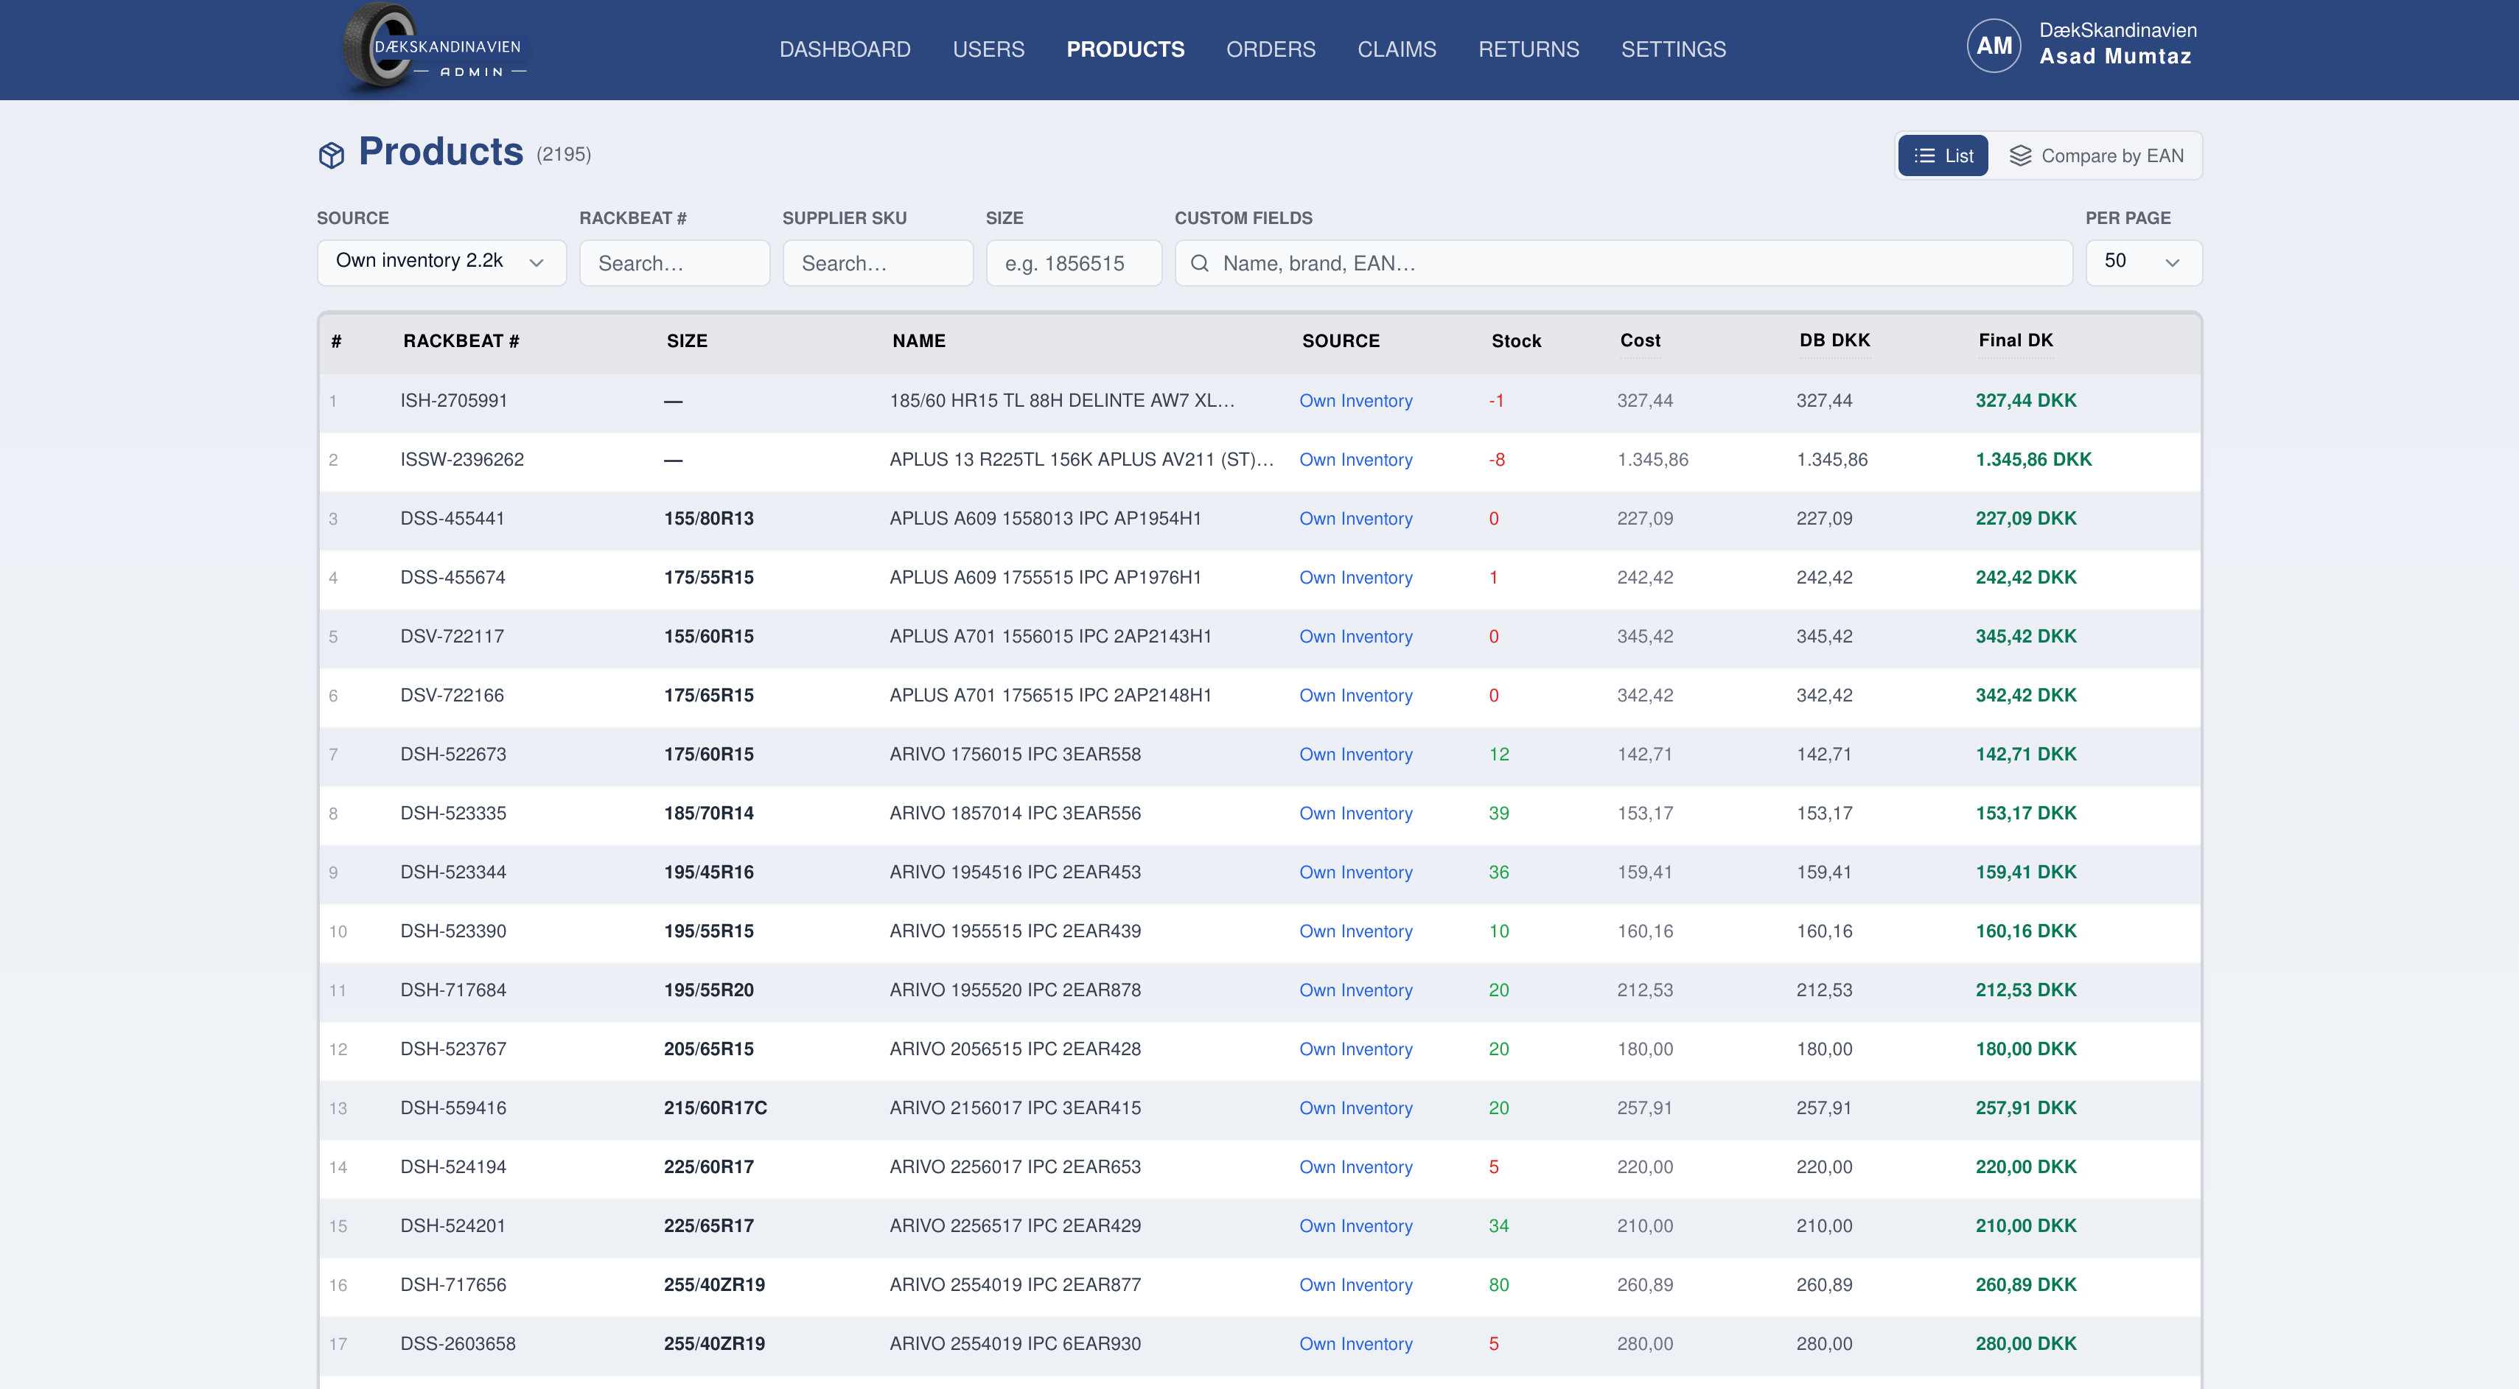Focus the Size filter input
The image size is (2519, 1389).
[x=1074, y=263]
